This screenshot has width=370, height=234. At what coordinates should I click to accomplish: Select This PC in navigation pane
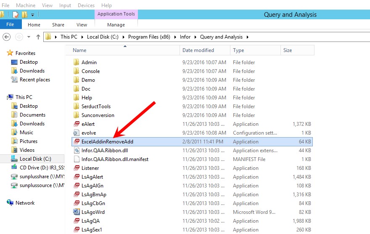point(24,97)
